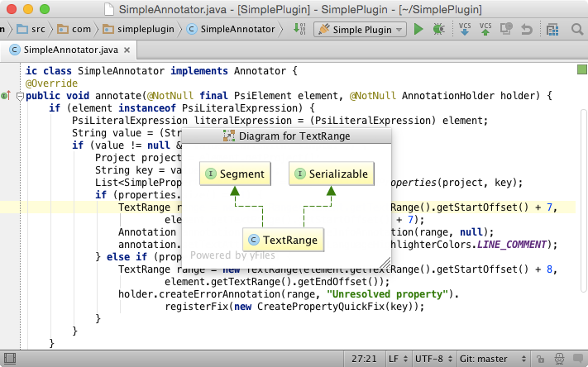Viewport: 588px width, 367px height.
Task: Toggle the read-only lock icon
Action: click(x=540, y=359)
